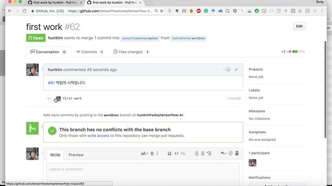Apply bold formatting in comment editor

coord(152,153)
